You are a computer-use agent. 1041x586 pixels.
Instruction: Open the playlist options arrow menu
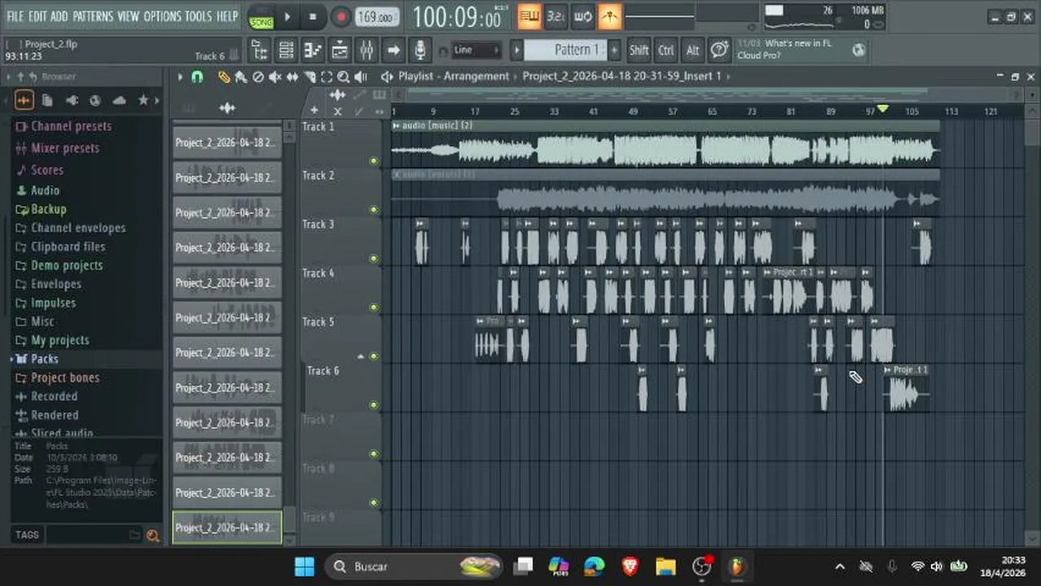(x=180, y=77)
